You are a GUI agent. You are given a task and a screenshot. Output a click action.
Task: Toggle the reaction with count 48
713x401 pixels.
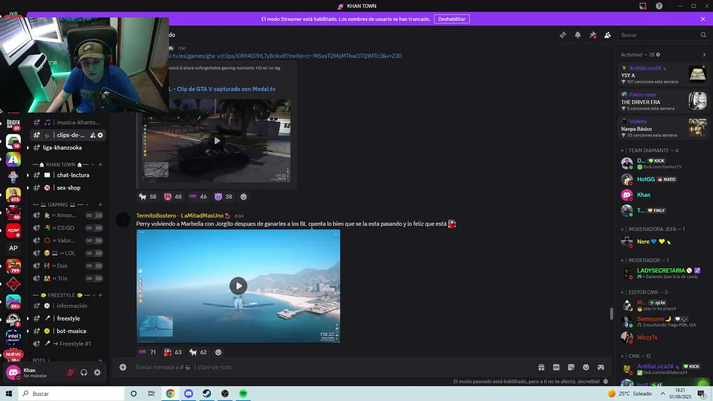click(x=173, y=197)
